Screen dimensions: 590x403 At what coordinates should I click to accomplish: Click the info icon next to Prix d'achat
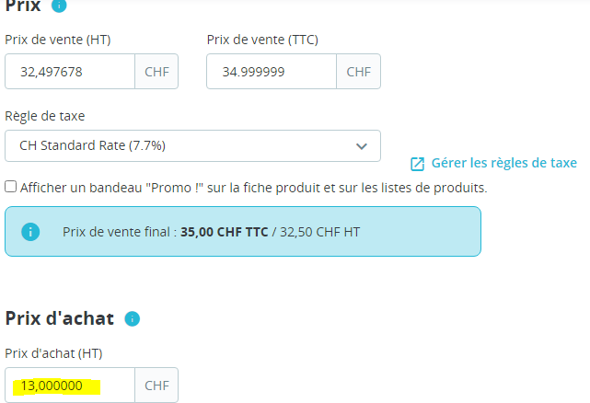132,319
